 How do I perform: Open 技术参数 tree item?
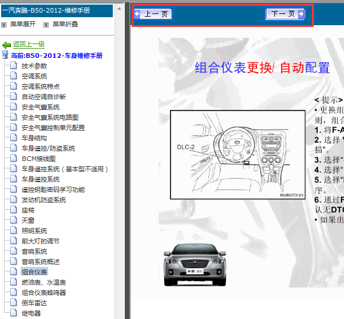[34, 66]
